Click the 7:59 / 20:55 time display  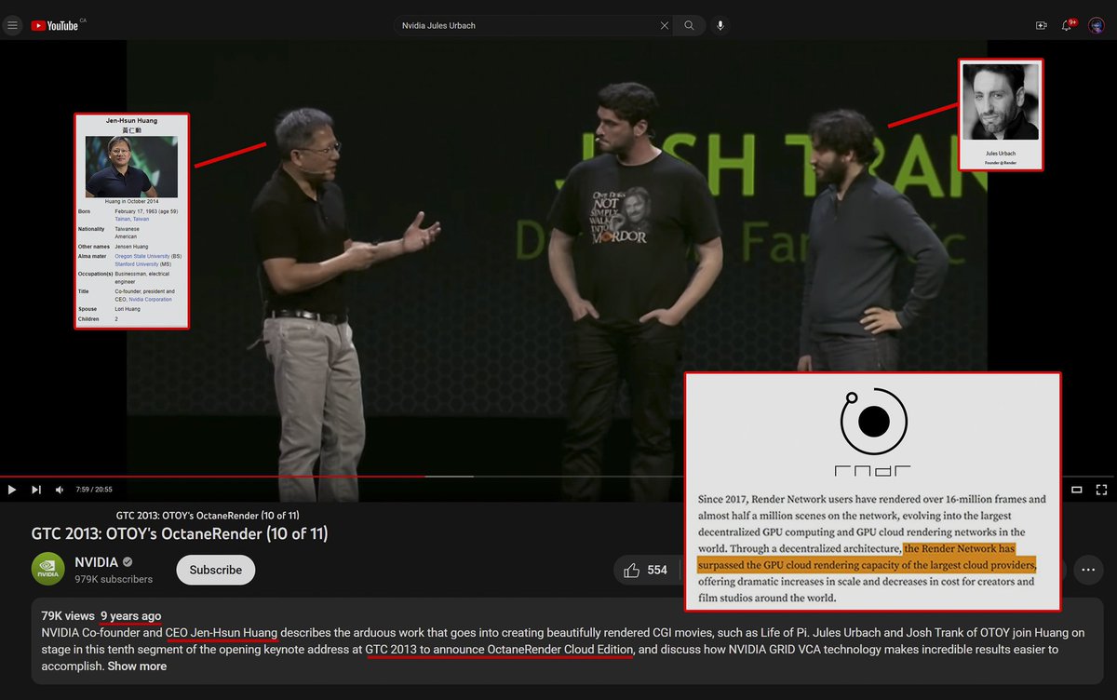pyautogui.click(x=94, y=490)
